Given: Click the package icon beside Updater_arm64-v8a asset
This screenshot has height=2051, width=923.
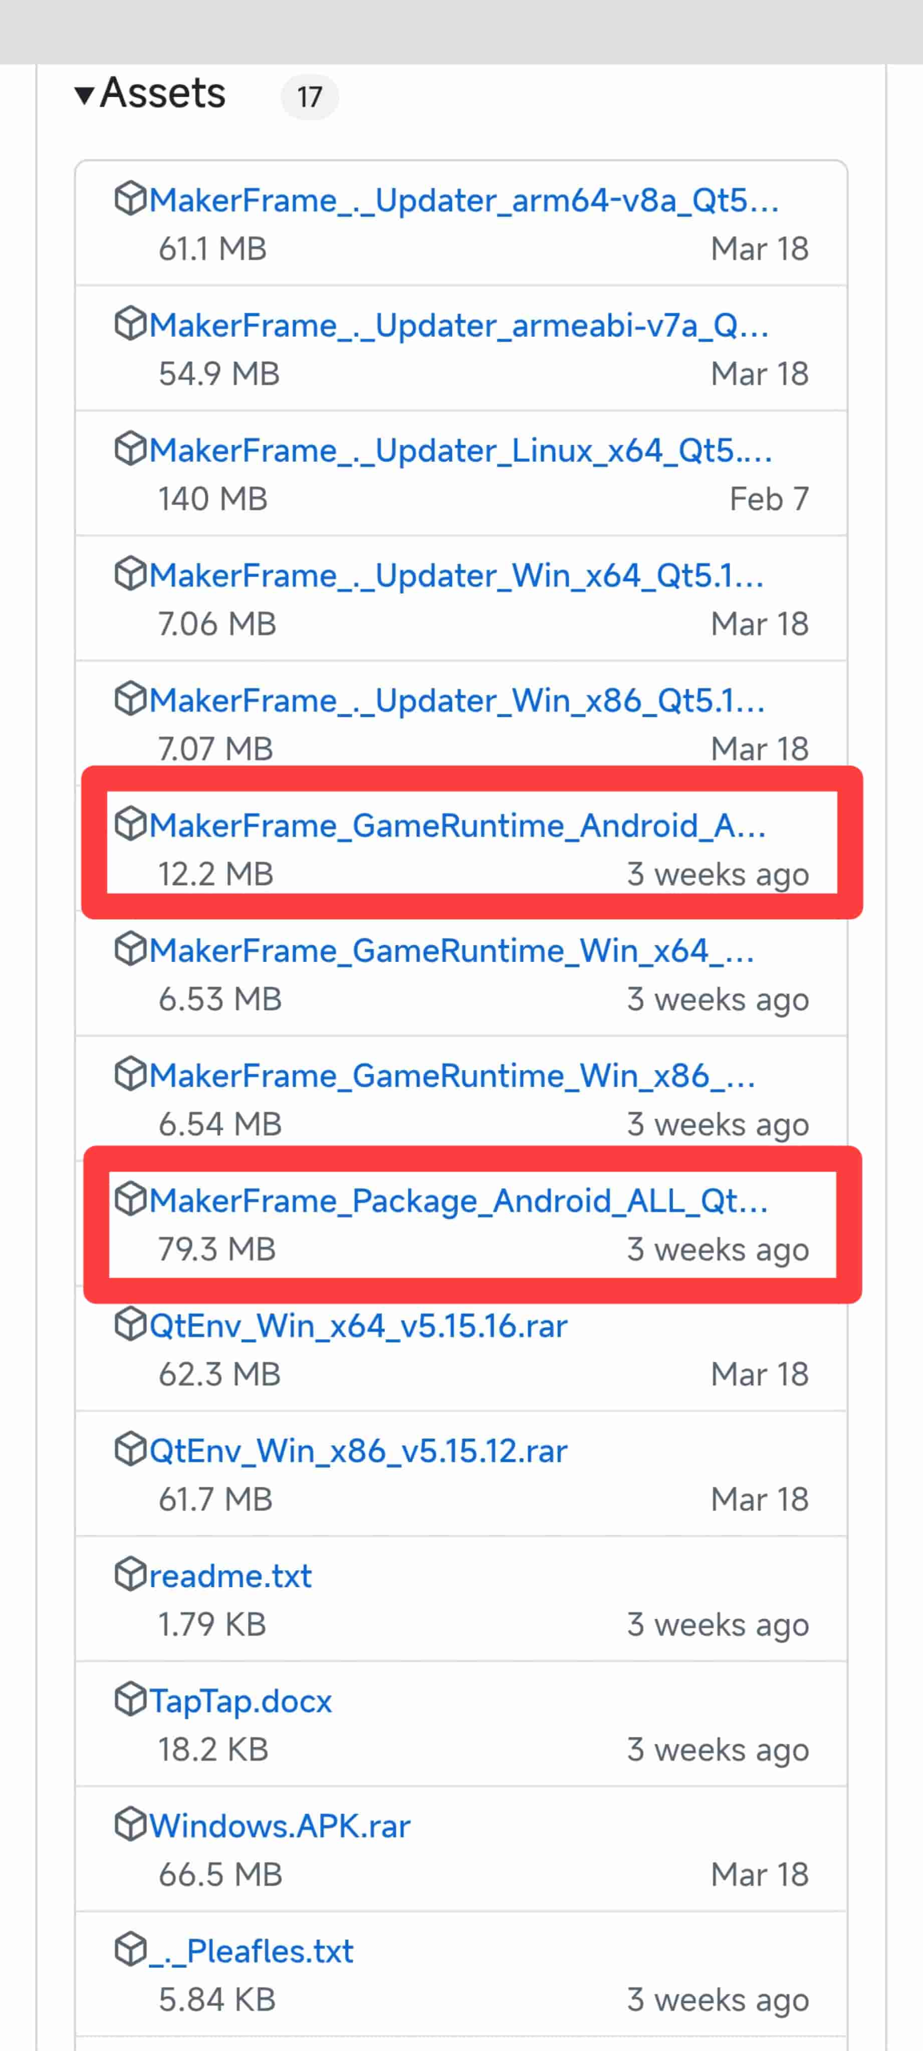Looking at the screenshot, I should [x=131, y=199].
